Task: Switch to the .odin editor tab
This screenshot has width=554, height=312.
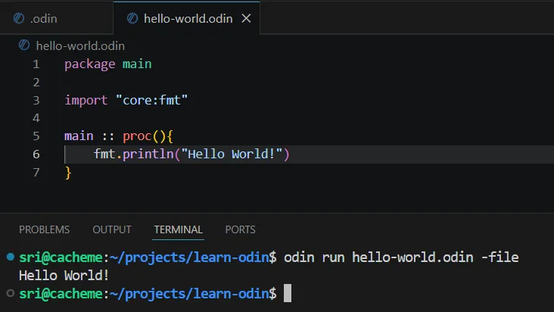Action: [57, 18]
